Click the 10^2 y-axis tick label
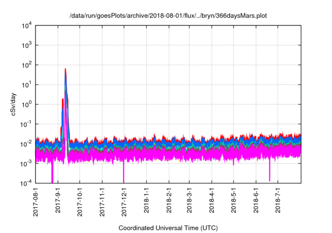This screenshot has width=332, height=233. pyautogui.click(x=27, y=65)
